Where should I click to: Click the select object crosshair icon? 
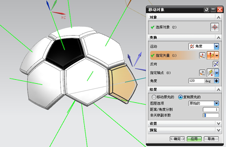(x=215, y=27)
